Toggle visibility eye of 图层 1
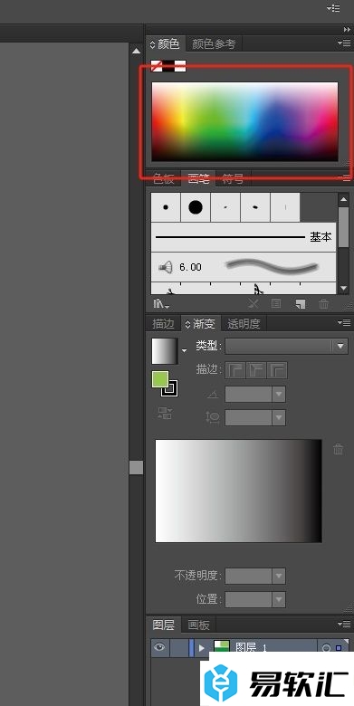 pos(158,647)
